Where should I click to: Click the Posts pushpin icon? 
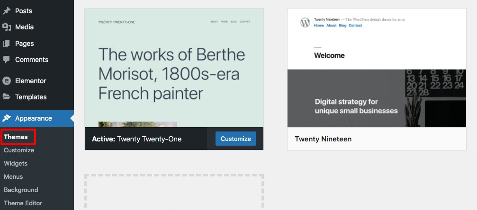(6, 11)
